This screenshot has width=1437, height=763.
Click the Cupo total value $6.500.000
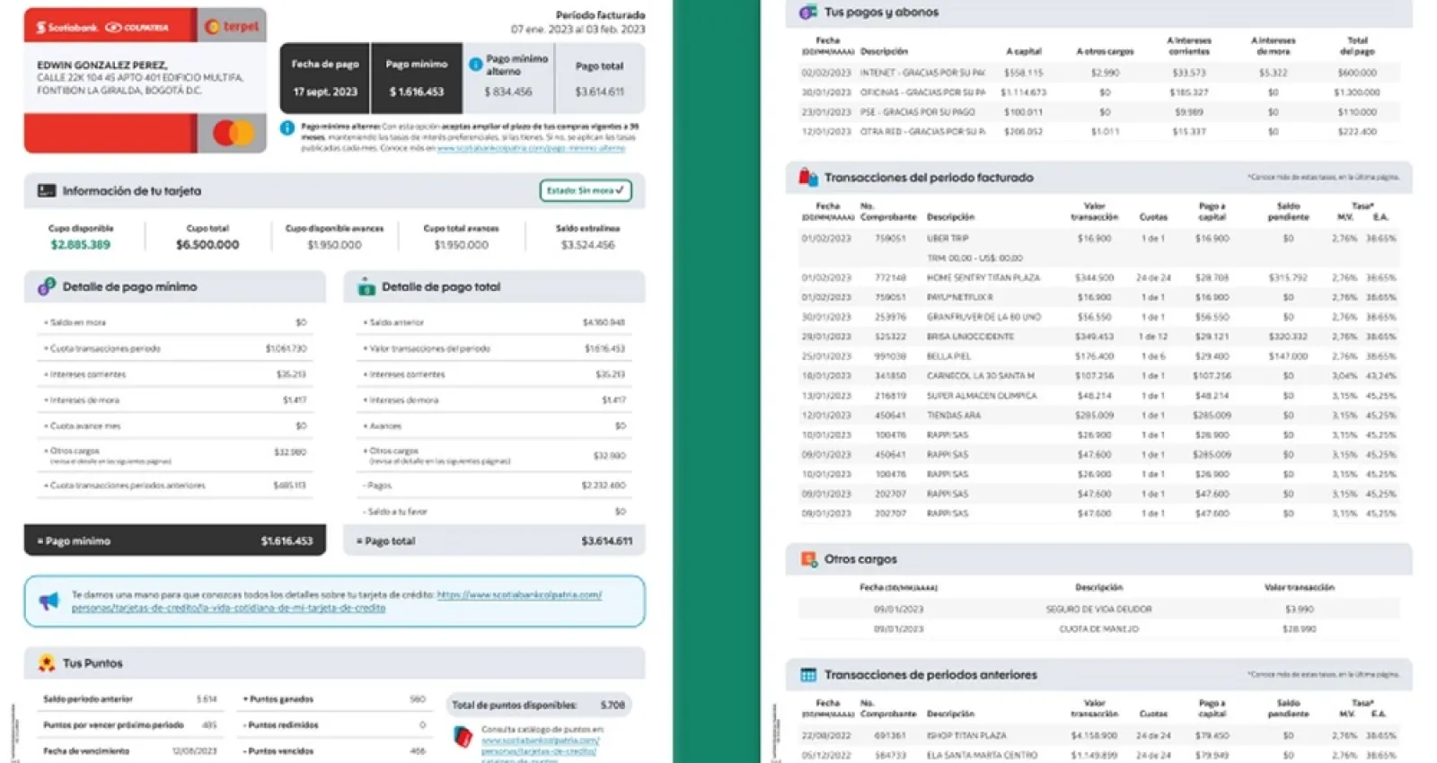[x=207, y=244]
